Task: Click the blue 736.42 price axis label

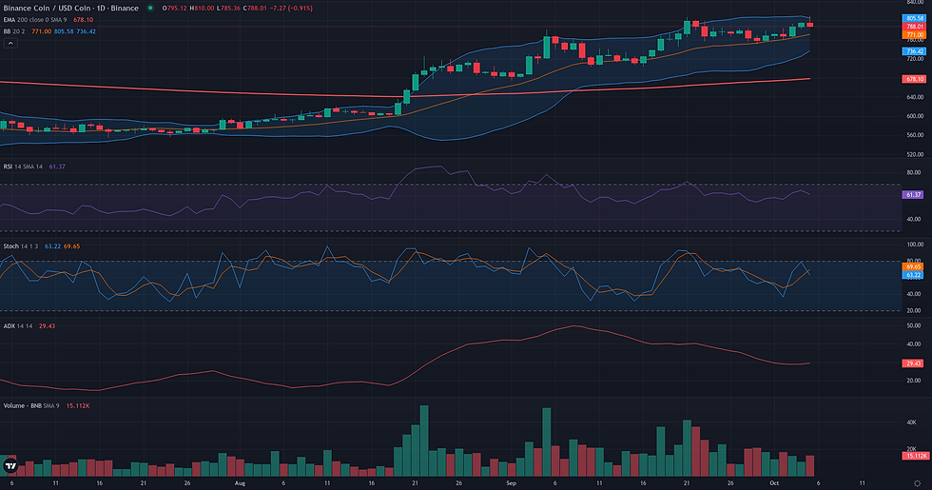Action: click(914, 51)
